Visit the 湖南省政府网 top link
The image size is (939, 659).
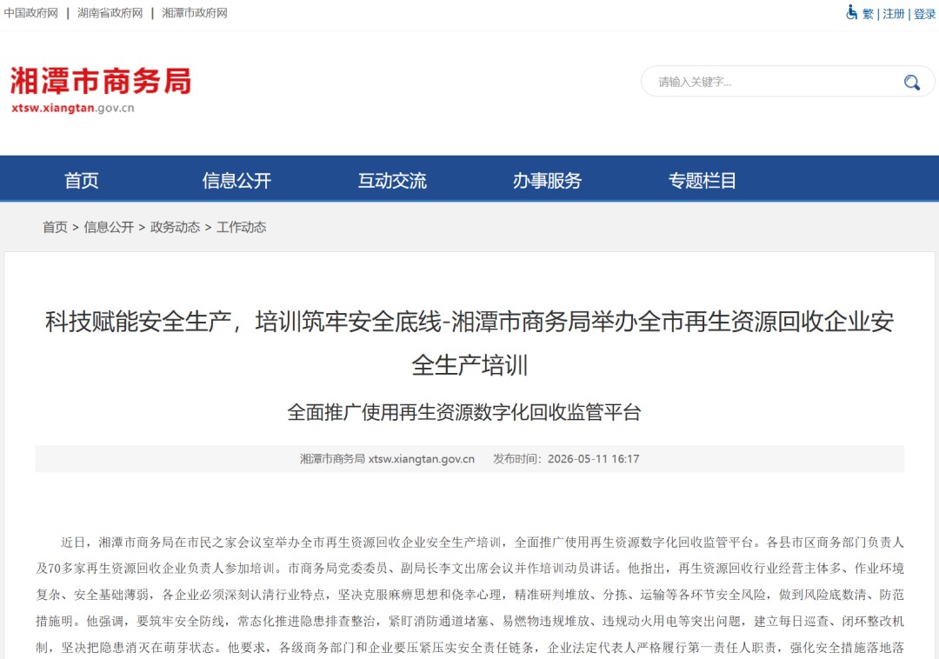(x=110, y=13)
